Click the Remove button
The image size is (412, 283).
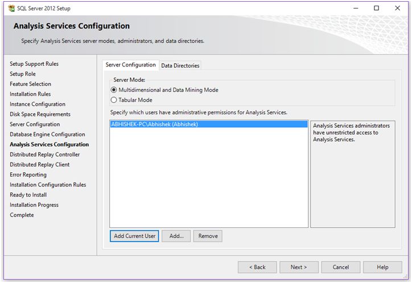click(x=208, y=236)
